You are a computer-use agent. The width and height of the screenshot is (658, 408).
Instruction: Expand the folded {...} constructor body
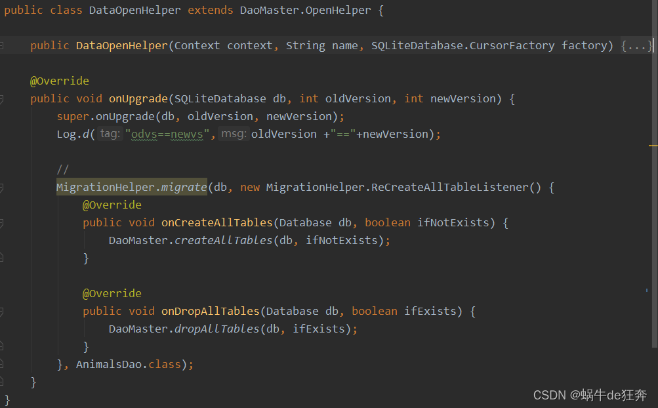pos(636,46)
